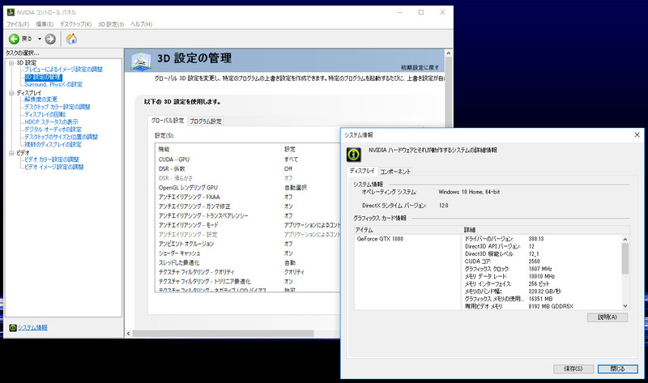The height and width of the screenshot is (383, 648).
Task: Select アンチエイリアシング - トランスペアレンシー row
Action: (x=248, y=215)
